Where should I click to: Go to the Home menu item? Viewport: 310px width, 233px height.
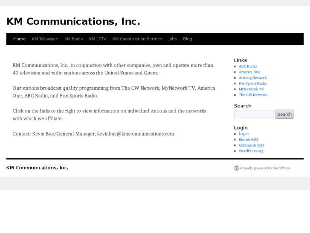pos(19,39)
